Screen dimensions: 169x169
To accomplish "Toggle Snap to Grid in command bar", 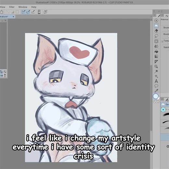I will [x=33, y=12].
